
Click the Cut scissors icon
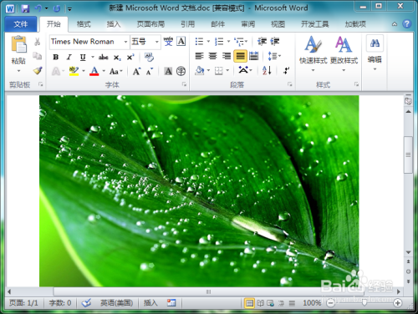38,42
